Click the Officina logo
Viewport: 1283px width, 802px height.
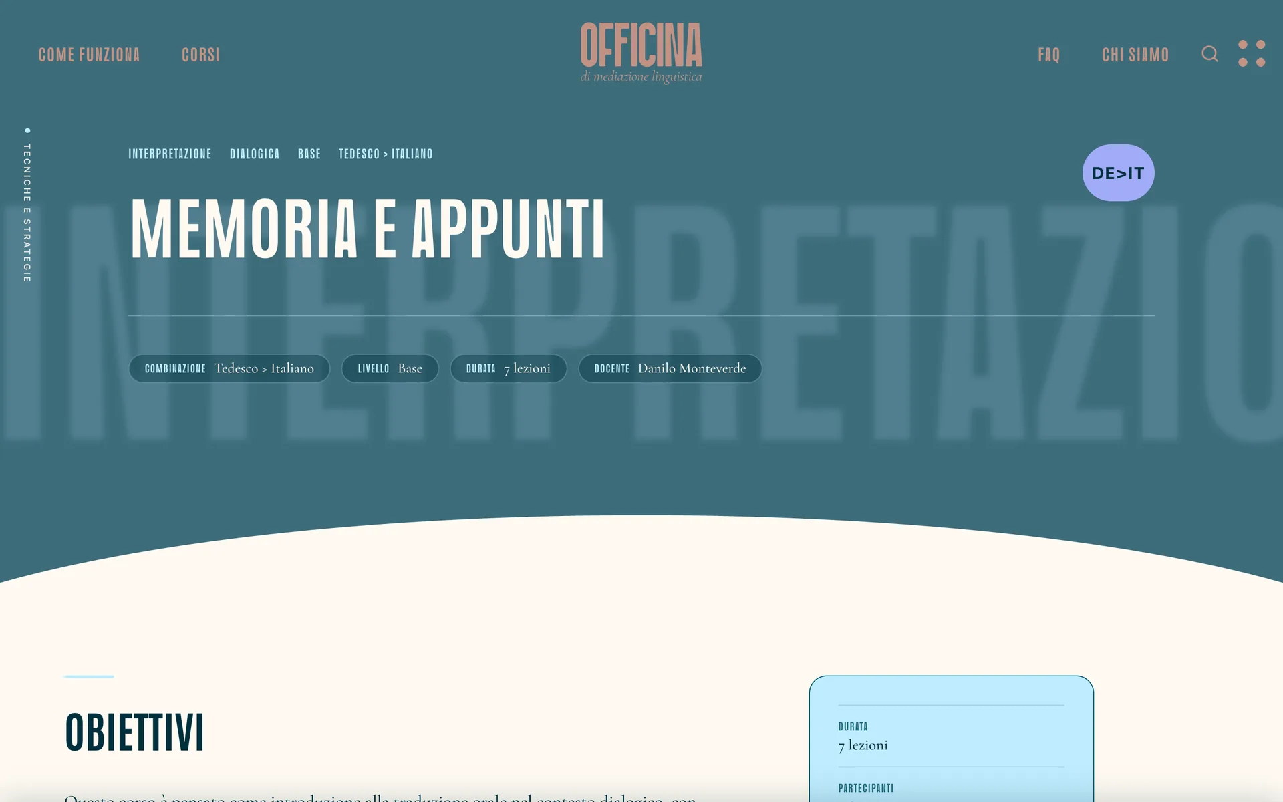coord(641,53)
